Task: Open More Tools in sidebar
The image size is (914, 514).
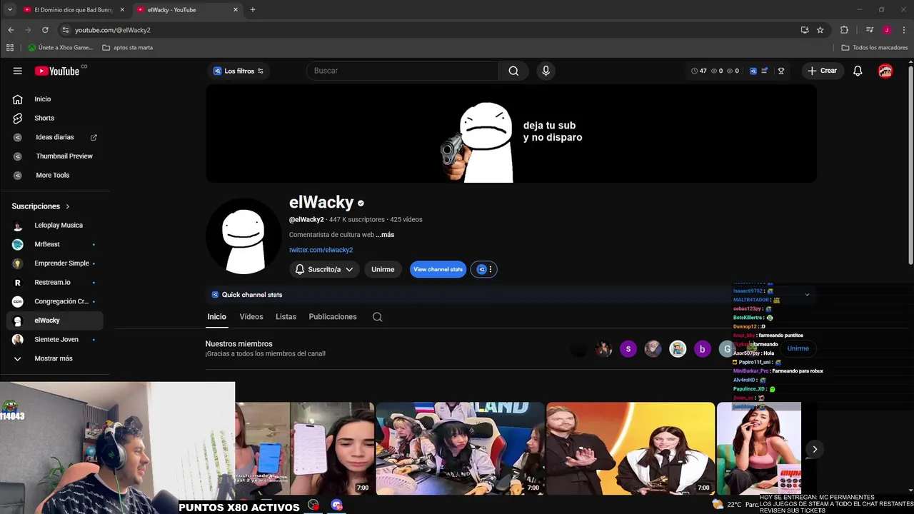Action: click(54, 175)
